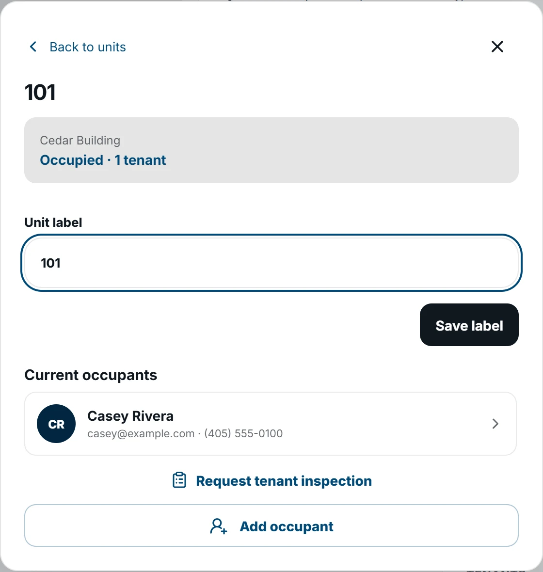Select the Cedar Building info card
543x572 pixels.
click(271, 150)
